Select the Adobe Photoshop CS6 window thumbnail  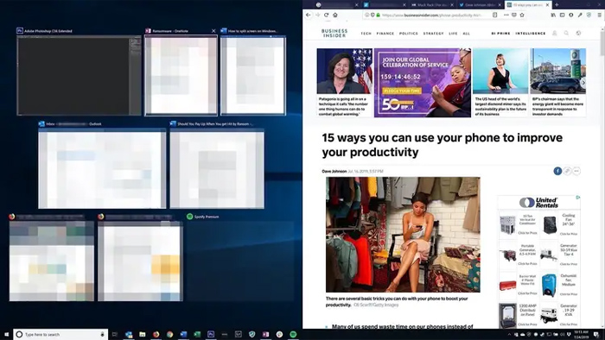[80, 75]
